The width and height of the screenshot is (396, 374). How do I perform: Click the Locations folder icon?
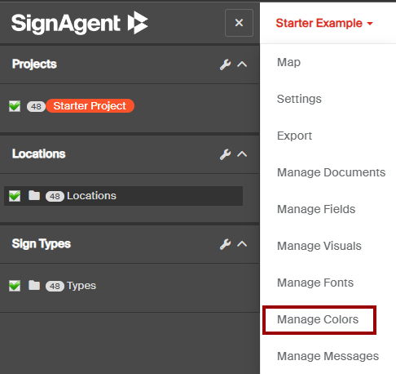(34, 195)
